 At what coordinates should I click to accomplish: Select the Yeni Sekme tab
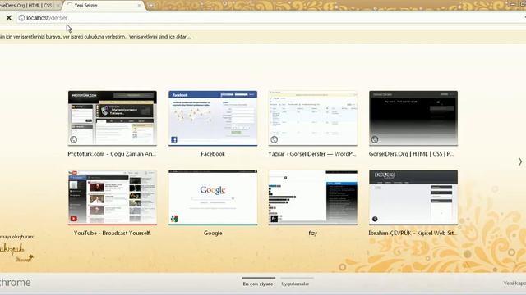click(104, 6)
